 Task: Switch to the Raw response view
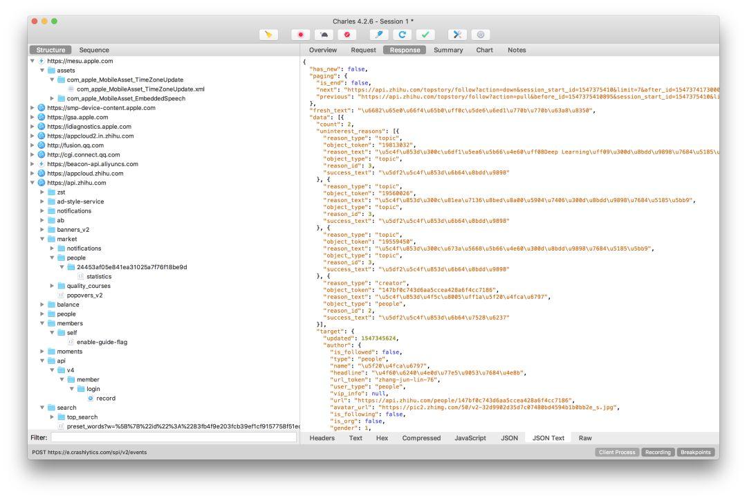tap(585, 438)
